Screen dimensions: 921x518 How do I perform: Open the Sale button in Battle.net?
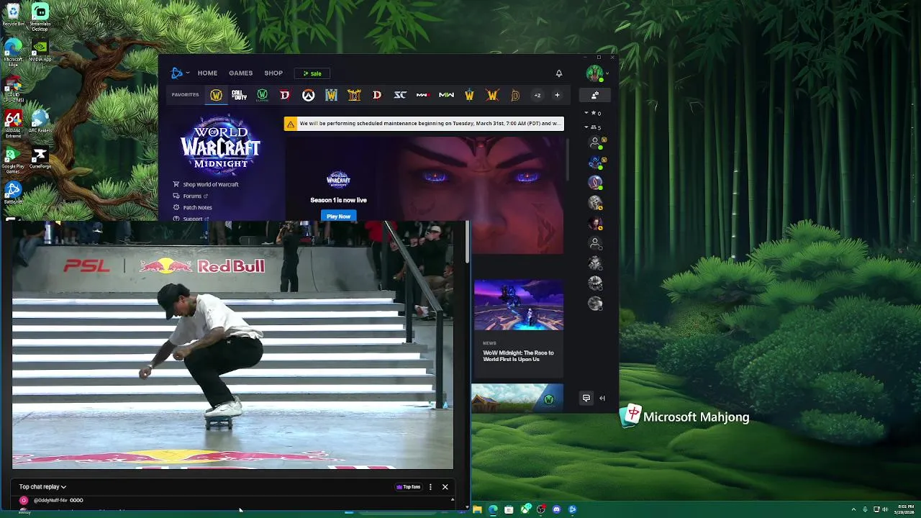coord(312,73)
